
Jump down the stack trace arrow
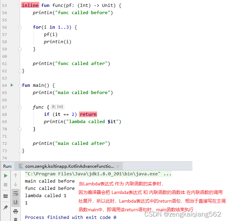(x=16, y=184)
